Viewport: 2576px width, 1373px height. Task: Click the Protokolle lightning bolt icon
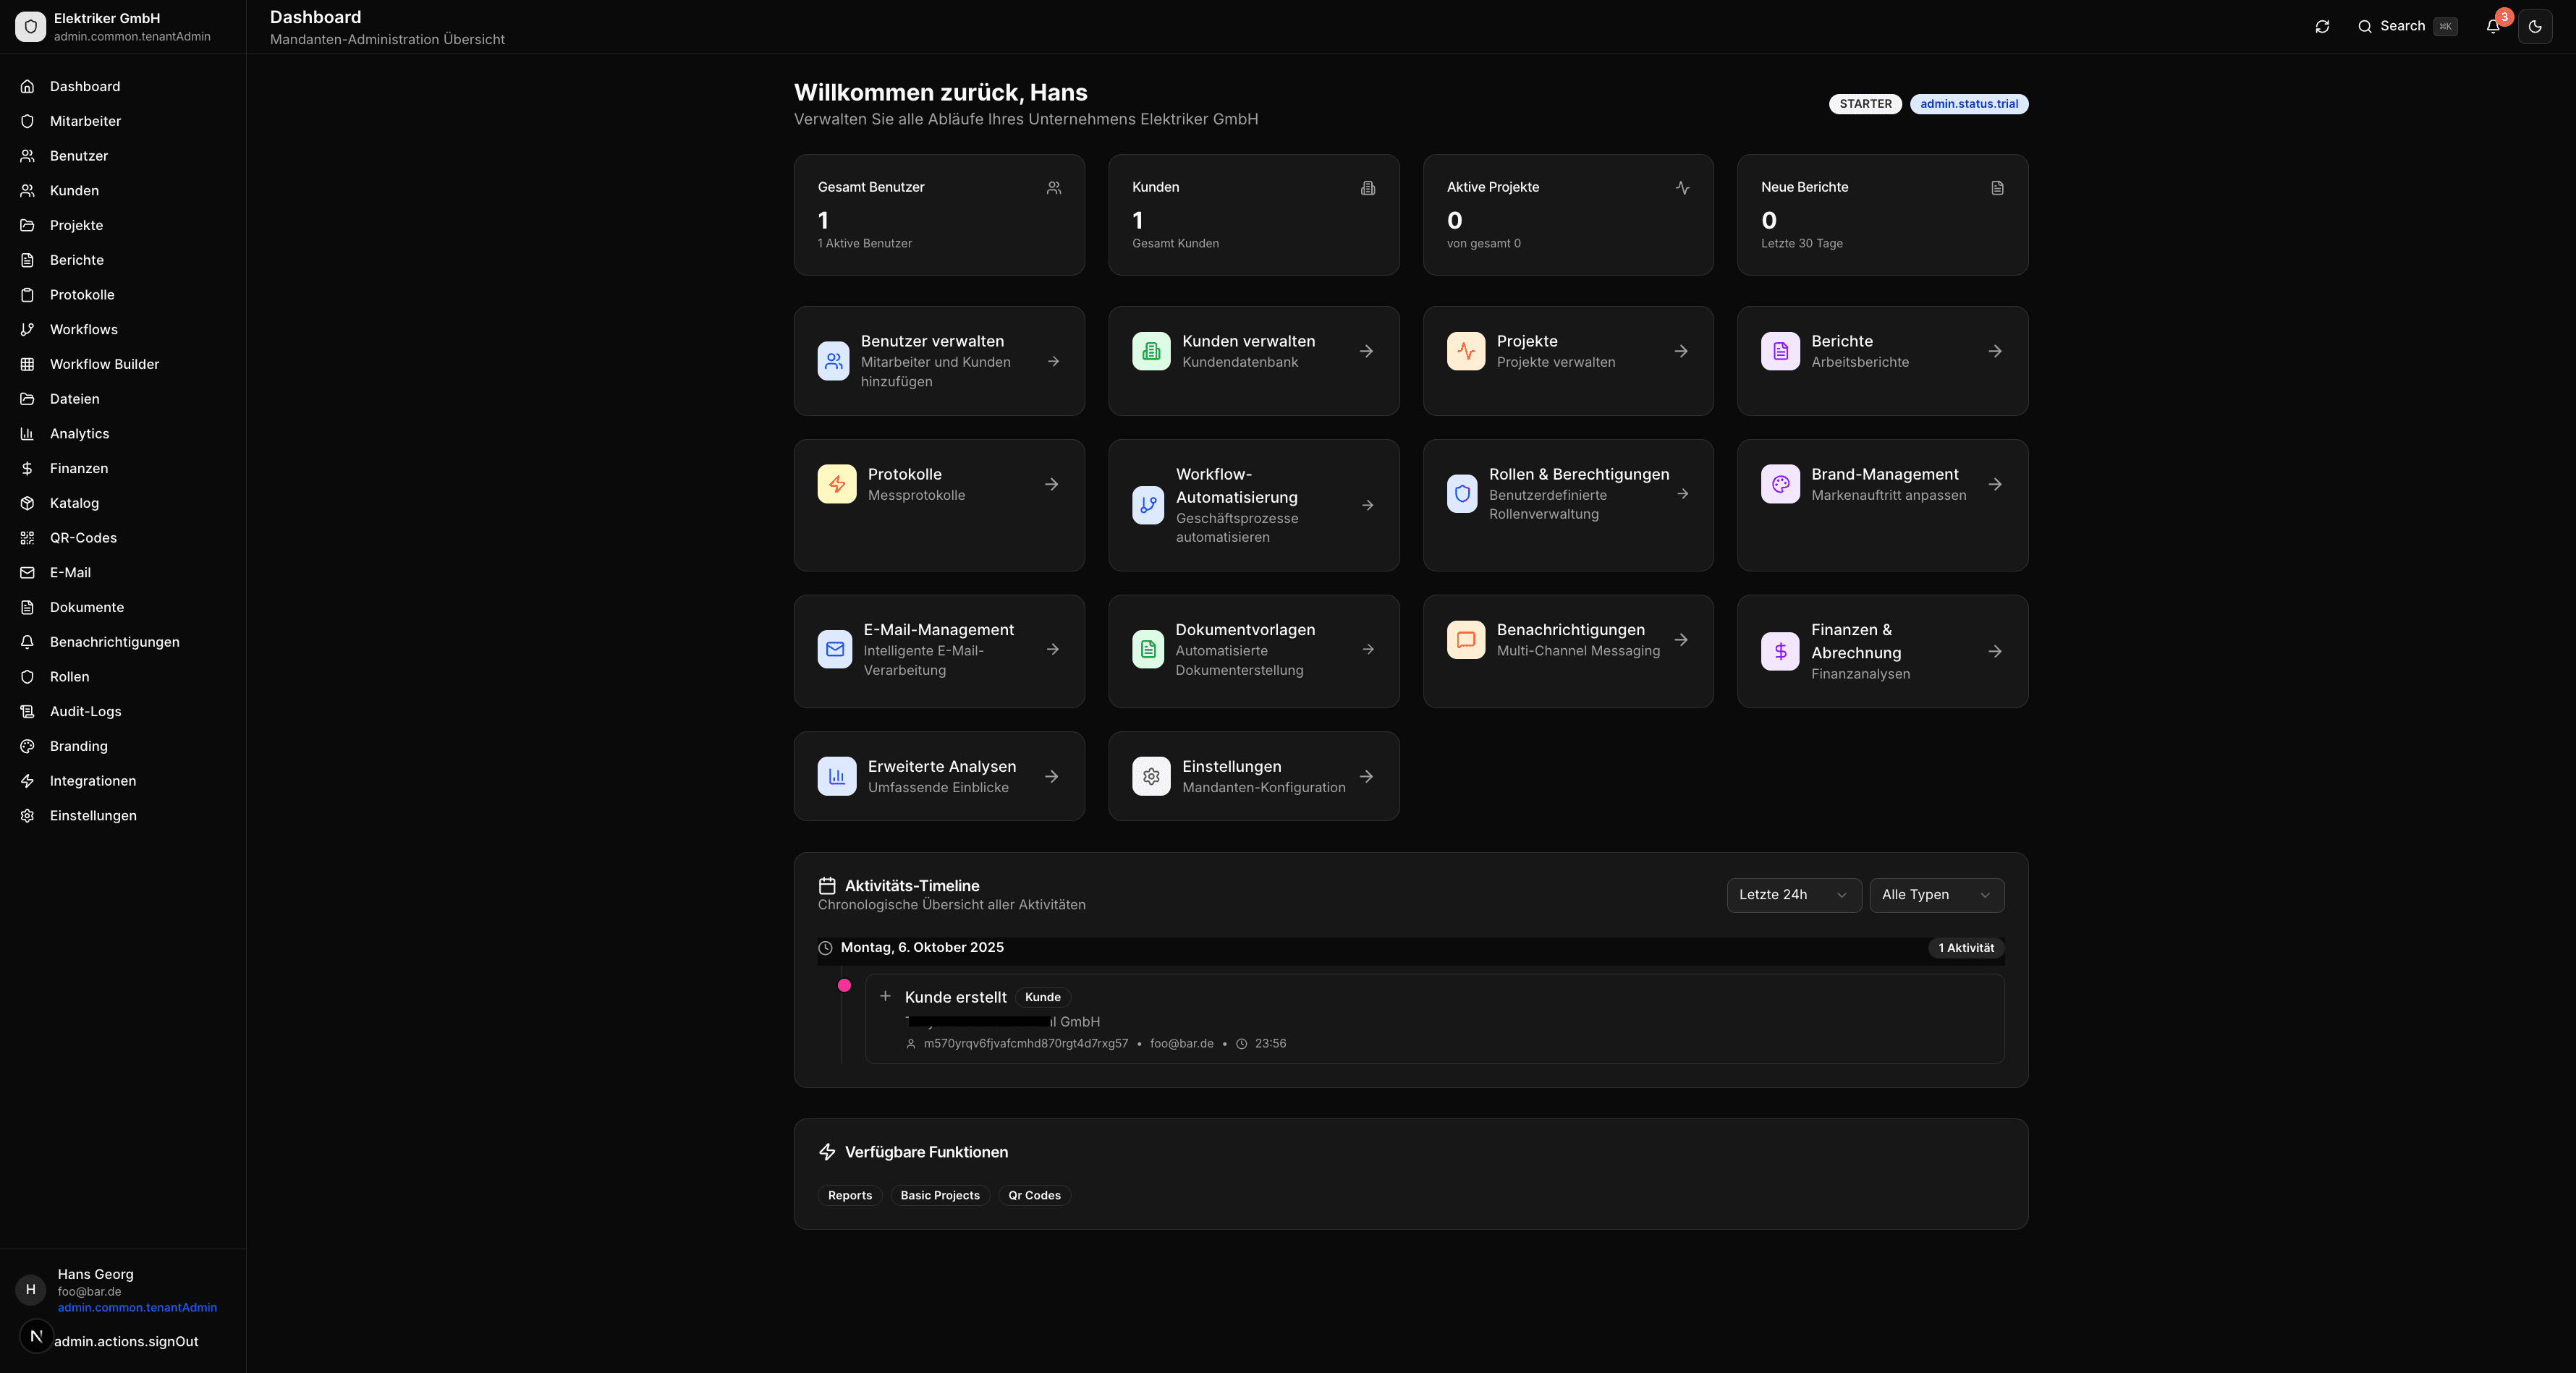coord(837,484)
